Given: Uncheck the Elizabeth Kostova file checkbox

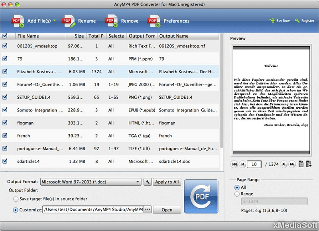Looking at the screenshot, I should pos(5,71).
